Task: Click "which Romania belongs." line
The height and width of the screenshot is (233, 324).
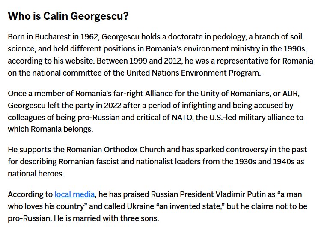Action: pos(51,130)
